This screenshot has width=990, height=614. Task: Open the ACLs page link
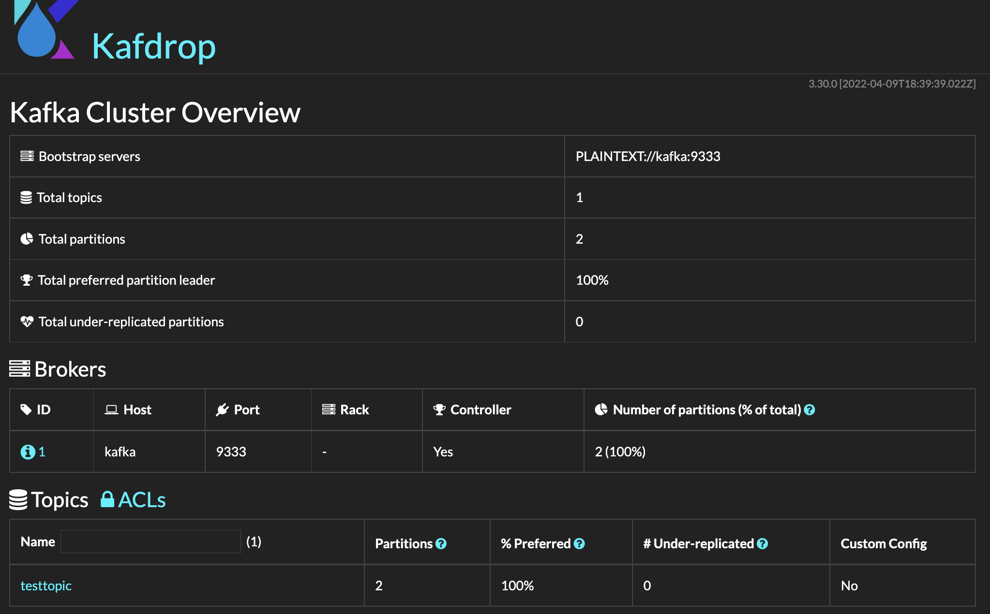tap(142, 500)
